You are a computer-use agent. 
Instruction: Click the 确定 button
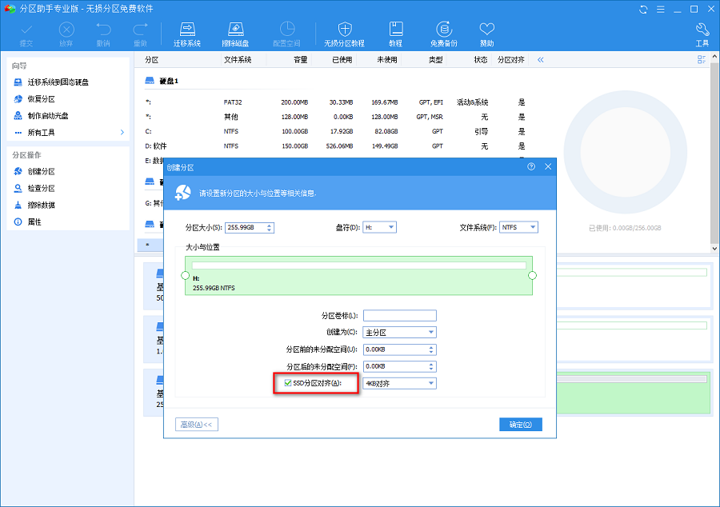[521, 425]
